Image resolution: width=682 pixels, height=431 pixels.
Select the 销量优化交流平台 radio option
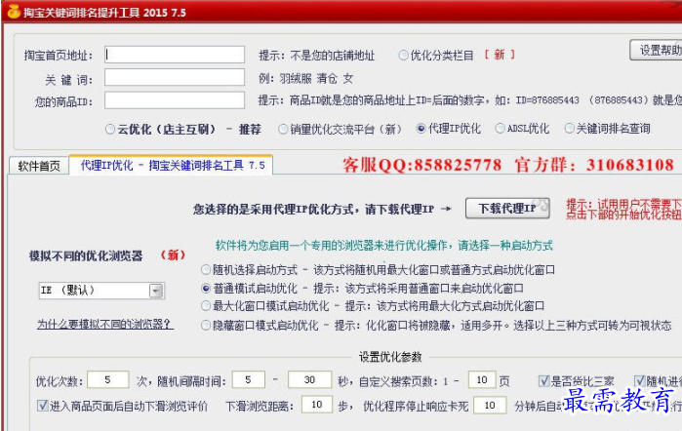[x=283, y=129]
